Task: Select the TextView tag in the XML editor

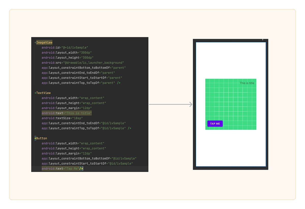Action: coord(42,93)
